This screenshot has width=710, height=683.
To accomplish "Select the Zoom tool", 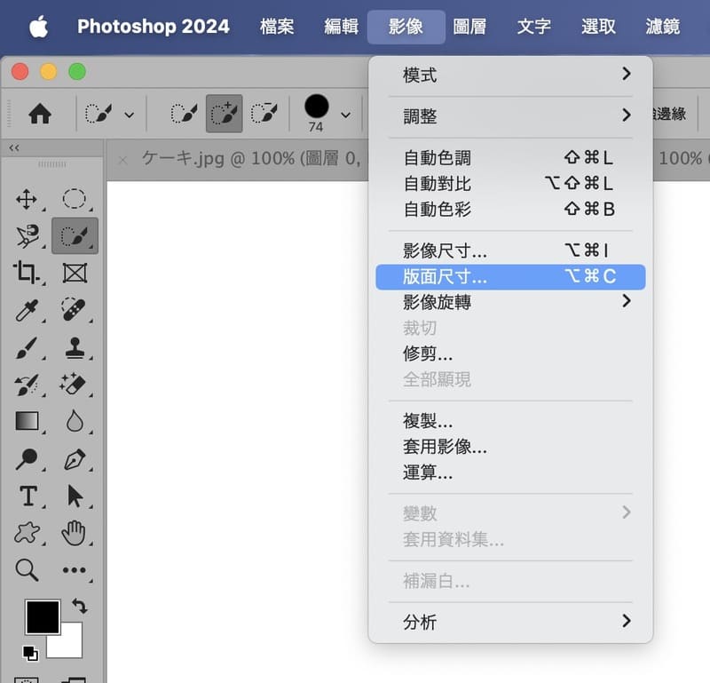I will pos(27,569).
